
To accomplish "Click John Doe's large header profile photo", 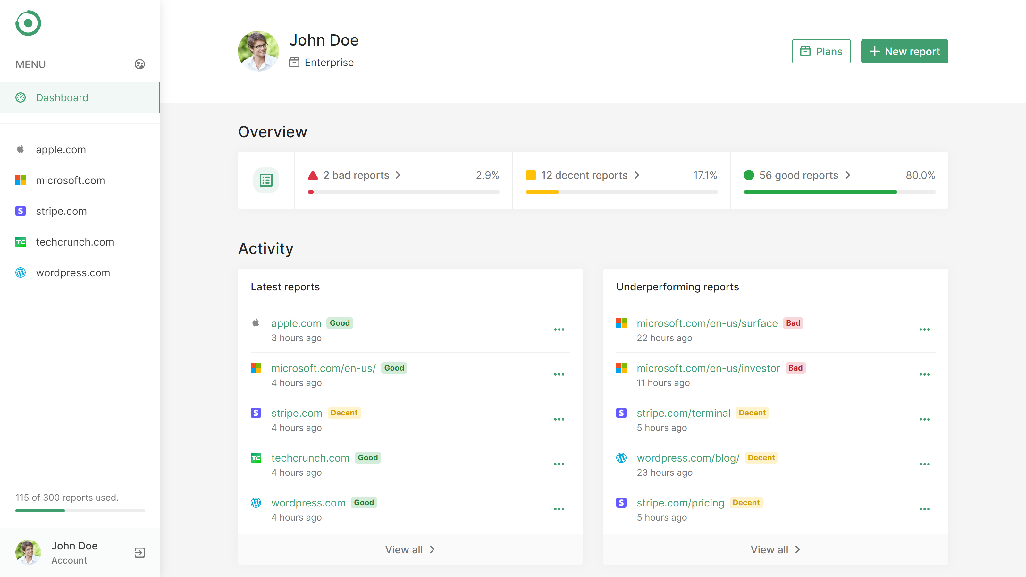I will 258,51.
